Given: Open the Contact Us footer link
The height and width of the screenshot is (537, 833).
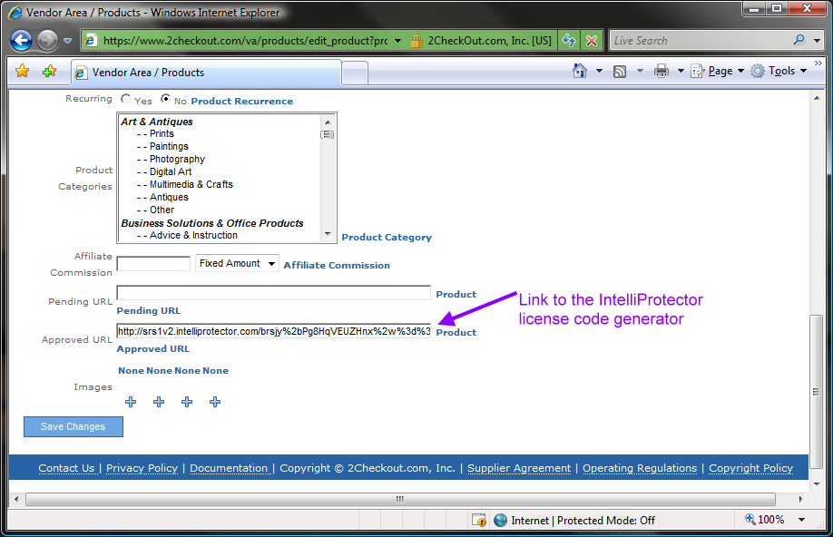Looking at the screenshot, I should tap(66, 468).
